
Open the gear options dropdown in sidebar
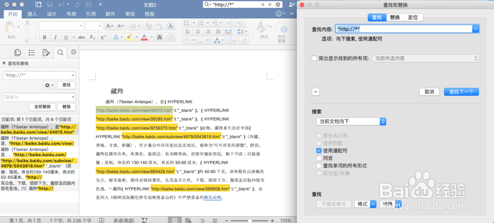coord(49,85)
